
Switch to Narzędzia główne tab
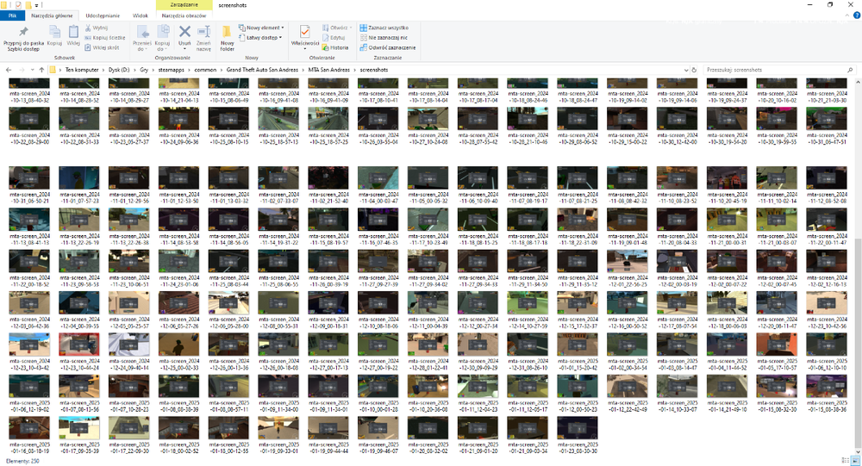coord(53,16)
